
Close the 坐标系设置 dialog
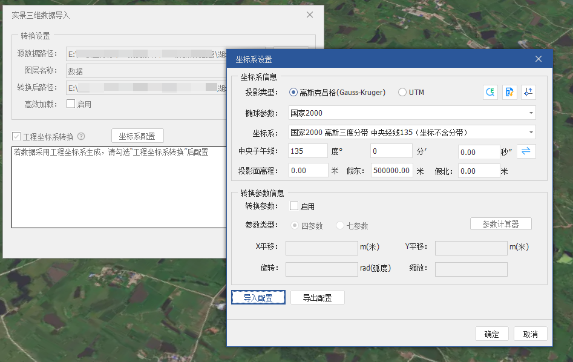[x=539, y=59]
